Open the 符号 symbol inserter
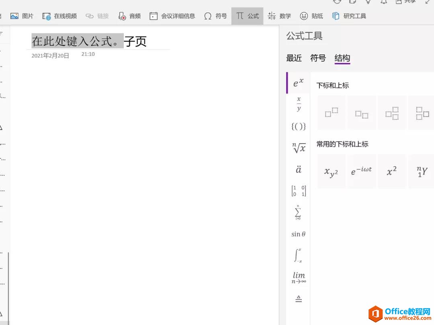 pos(215,16)
